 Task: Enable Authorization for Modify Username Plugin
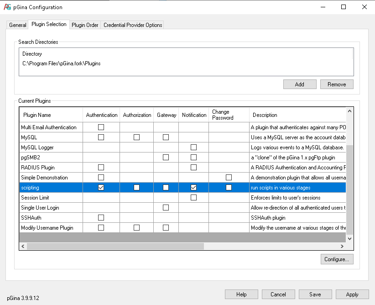(x=137, y=228)
